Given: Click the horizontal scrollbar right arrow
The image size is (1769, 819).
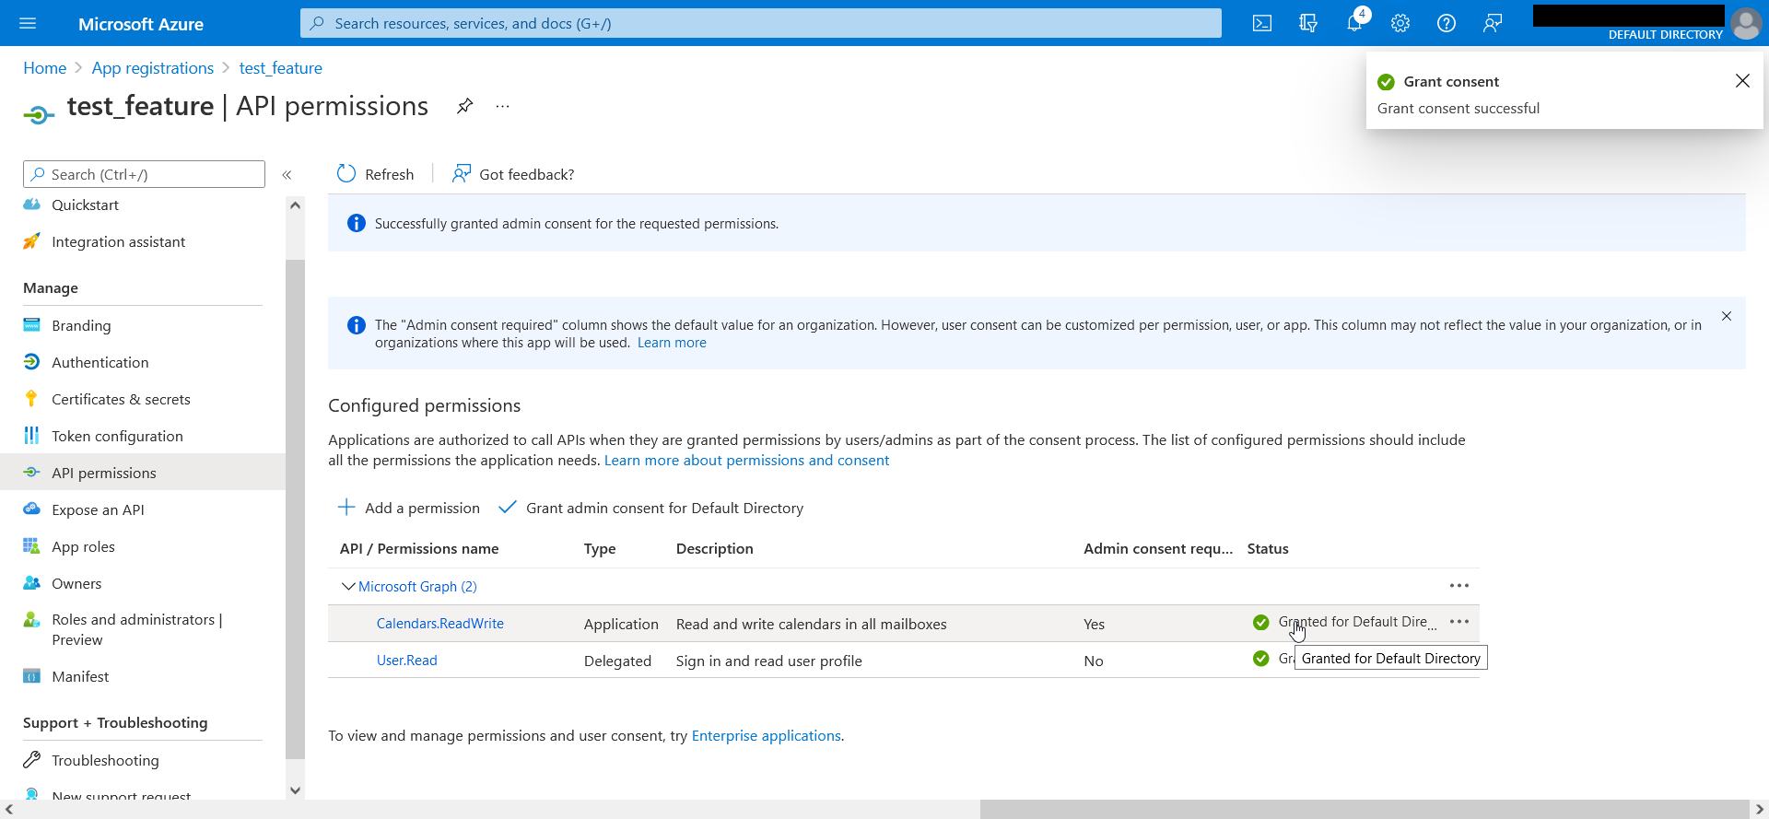Looking at the screenshot, I should tap(1759, 810).
